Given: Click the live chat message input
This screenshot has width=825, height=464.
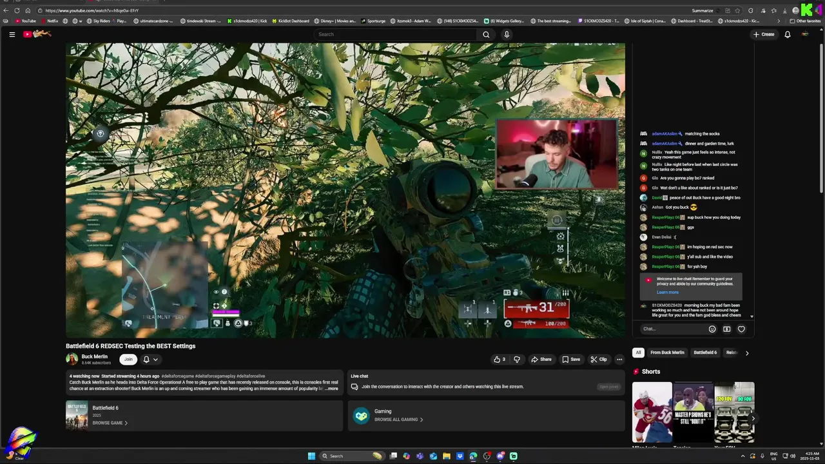Looking at the screenshot, I should [x=674, y=329].
